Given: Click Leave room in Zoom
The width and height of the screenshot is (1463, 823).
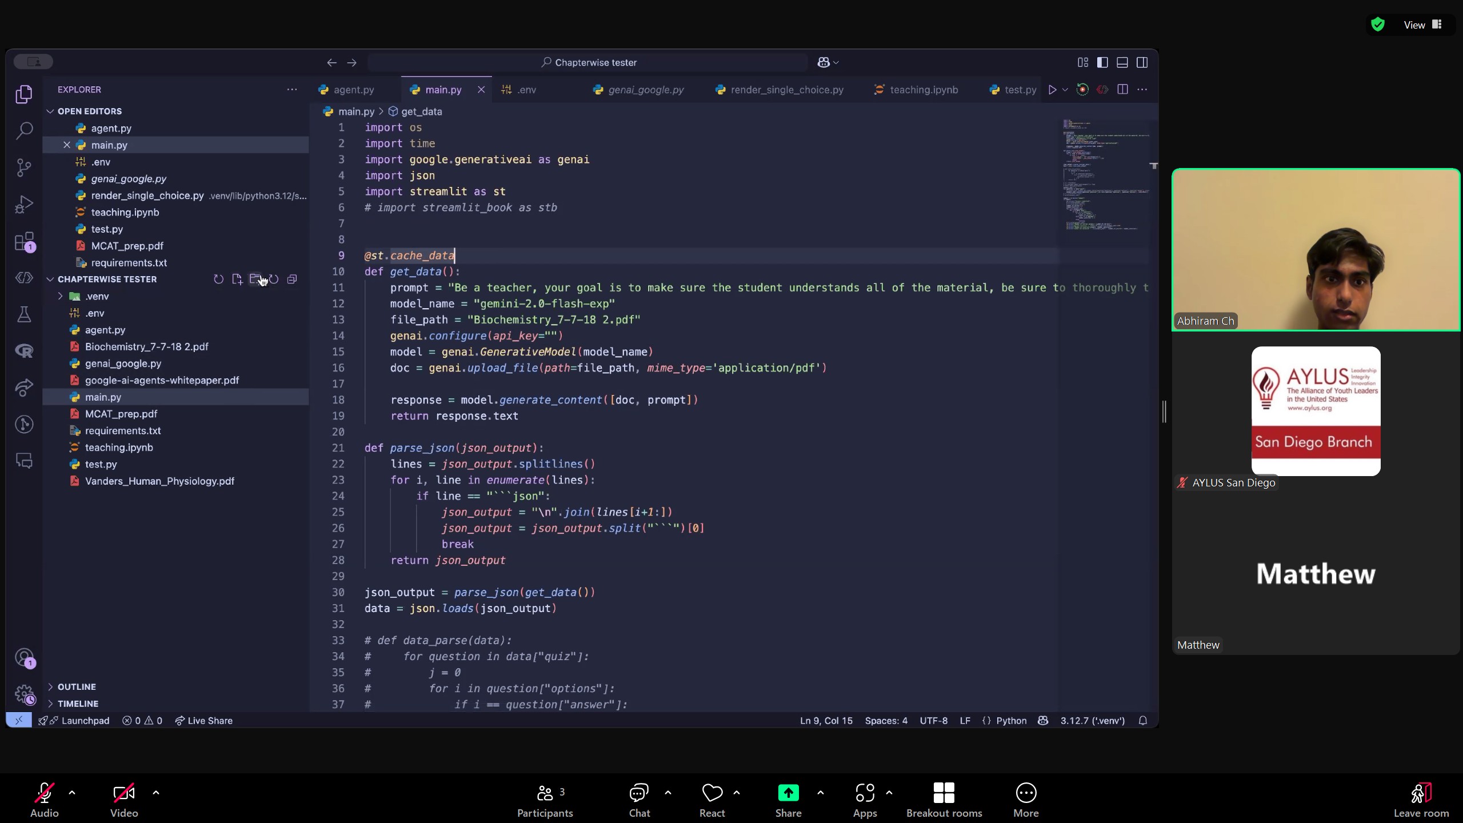Looking at the screenshot, I should point(1421,800).
